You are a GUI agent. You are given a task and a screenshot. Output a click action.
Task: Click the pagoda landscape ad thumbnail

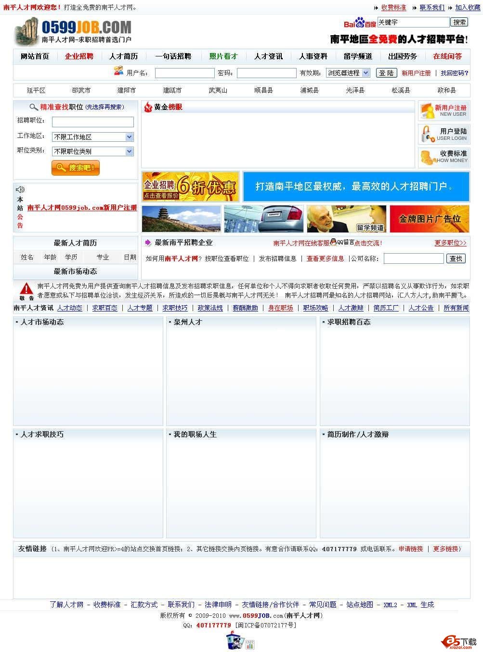pos(182,219)
